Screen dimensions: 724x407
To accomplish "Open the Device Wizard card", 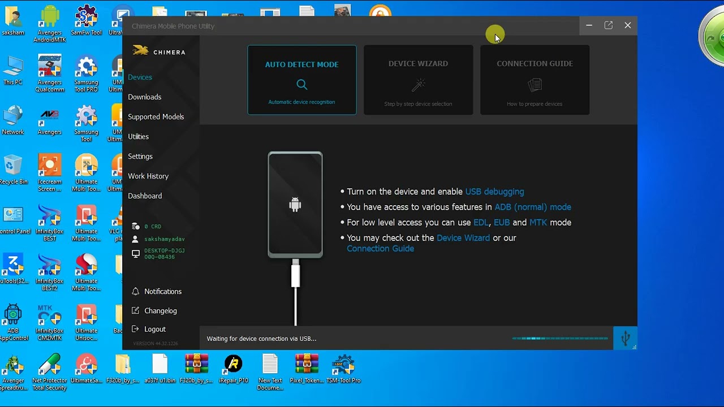I will tap(418, 80).
